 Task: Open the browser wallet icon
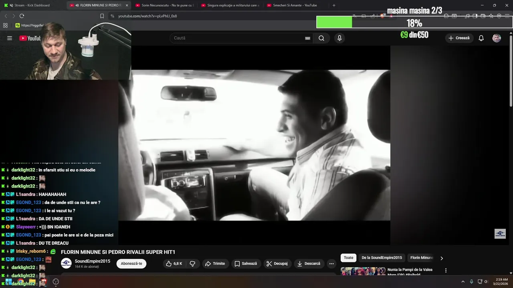pos(484,16)
